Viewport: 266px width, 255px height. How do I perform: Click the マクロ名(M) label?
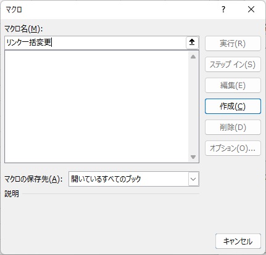coord(23,29)
